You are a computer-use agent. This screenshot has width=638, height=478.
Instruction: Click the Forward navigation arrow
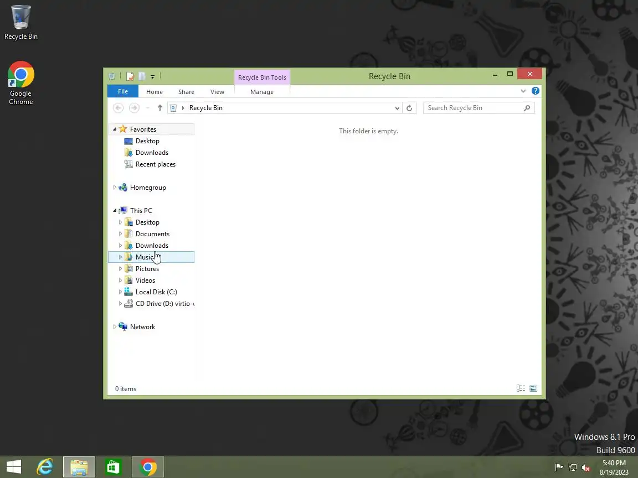click(134, 108)
